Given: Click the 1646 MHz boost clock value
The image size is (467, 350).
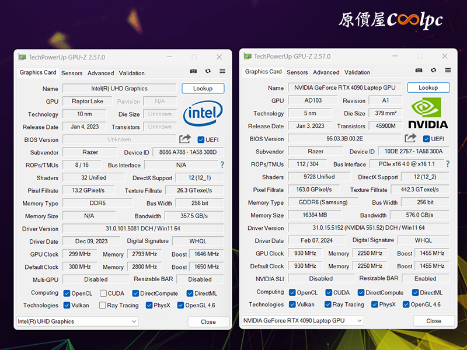Looking at the screenshot, I should pos(207,254).
